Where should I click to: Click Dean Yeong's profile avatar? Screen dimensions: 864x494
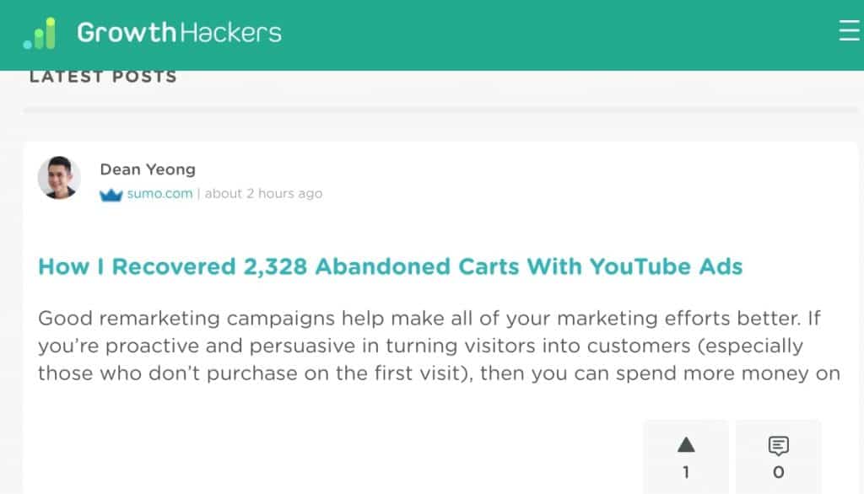point(59,178)
